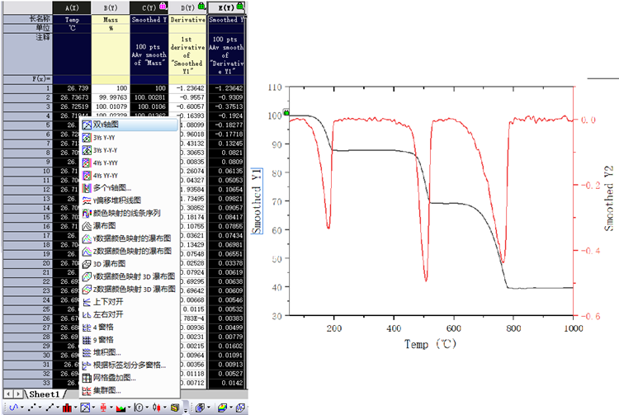
Task: Select Y数据颜色映射 3D 瀑布图 entry
Action: coord(130,276)
